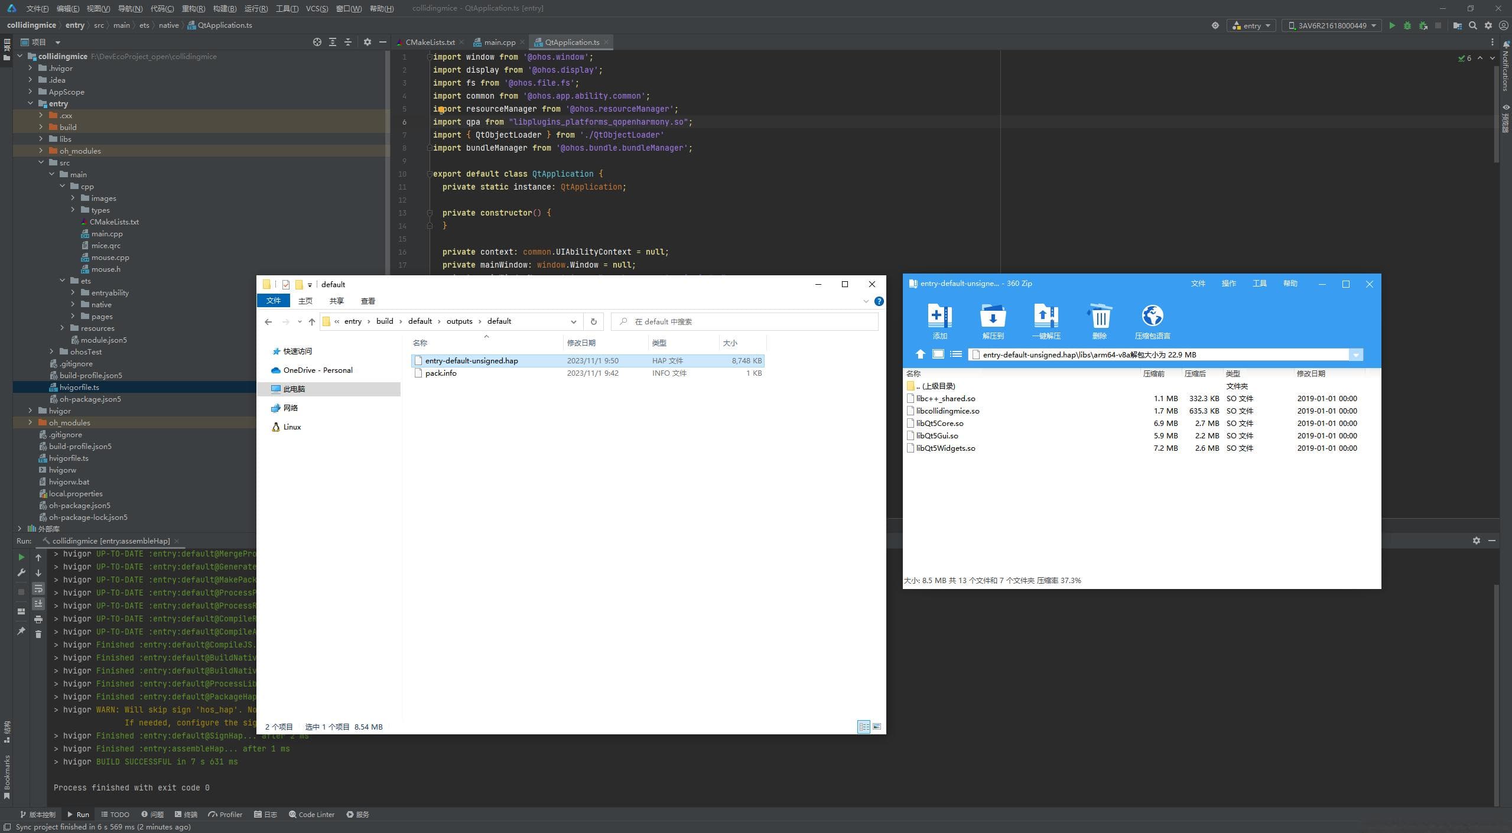Rerun build in Run panel
The height and width of the screenshot is (833, 1512).
[21, 557]
